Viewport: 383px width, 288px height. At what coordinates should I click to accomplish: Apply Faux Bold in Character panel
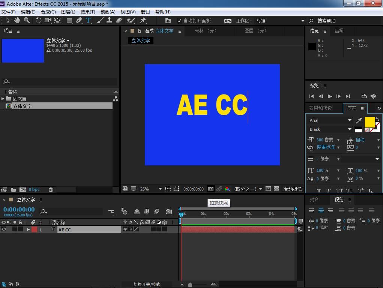pos(319,190)
